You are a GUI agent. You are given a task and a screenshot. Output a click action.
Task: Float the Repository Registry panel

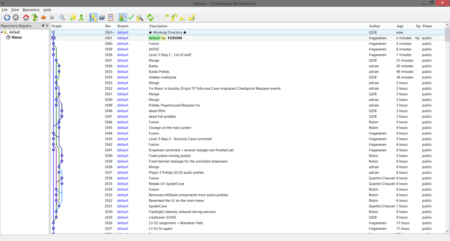click(42, 26)
